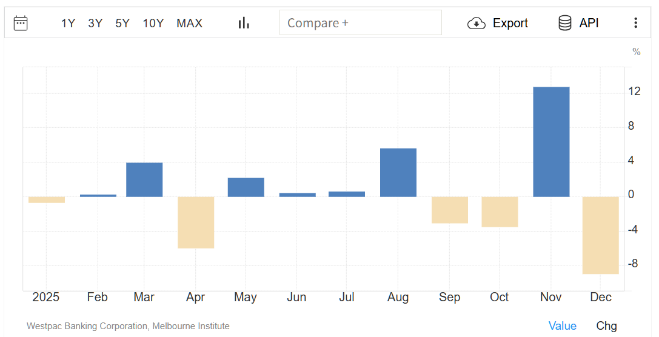
Task: Click the August blue bar
Action: (x=398, y=173)
